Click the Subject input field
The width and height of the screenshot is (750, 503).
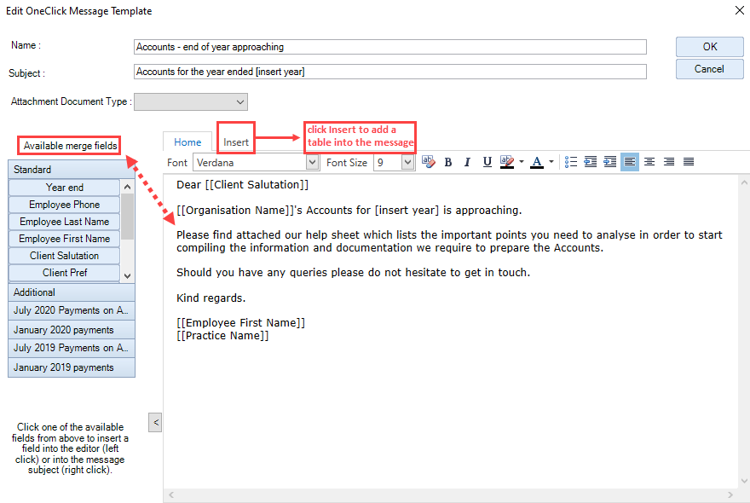(389, 72)
